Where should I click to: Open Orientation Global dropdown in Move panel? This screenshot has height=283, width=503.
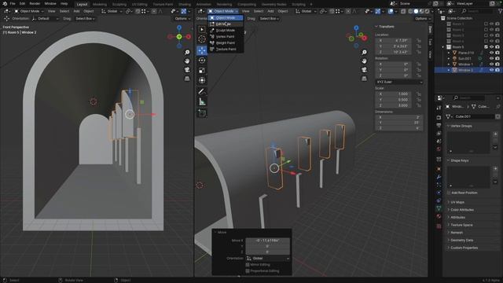[x=268, y=259]
